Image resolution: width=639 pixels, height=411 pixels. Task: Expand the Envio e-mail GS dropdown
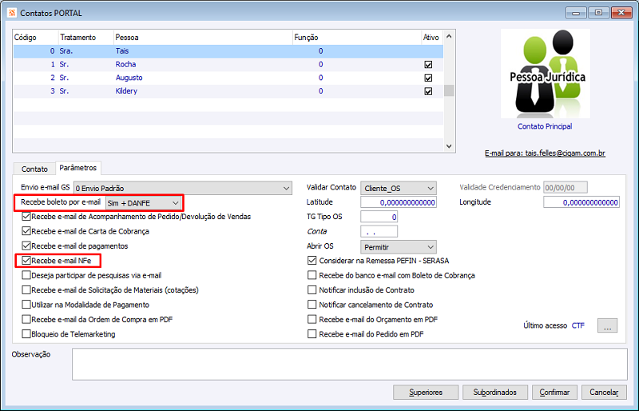click(x=183, y=188)
